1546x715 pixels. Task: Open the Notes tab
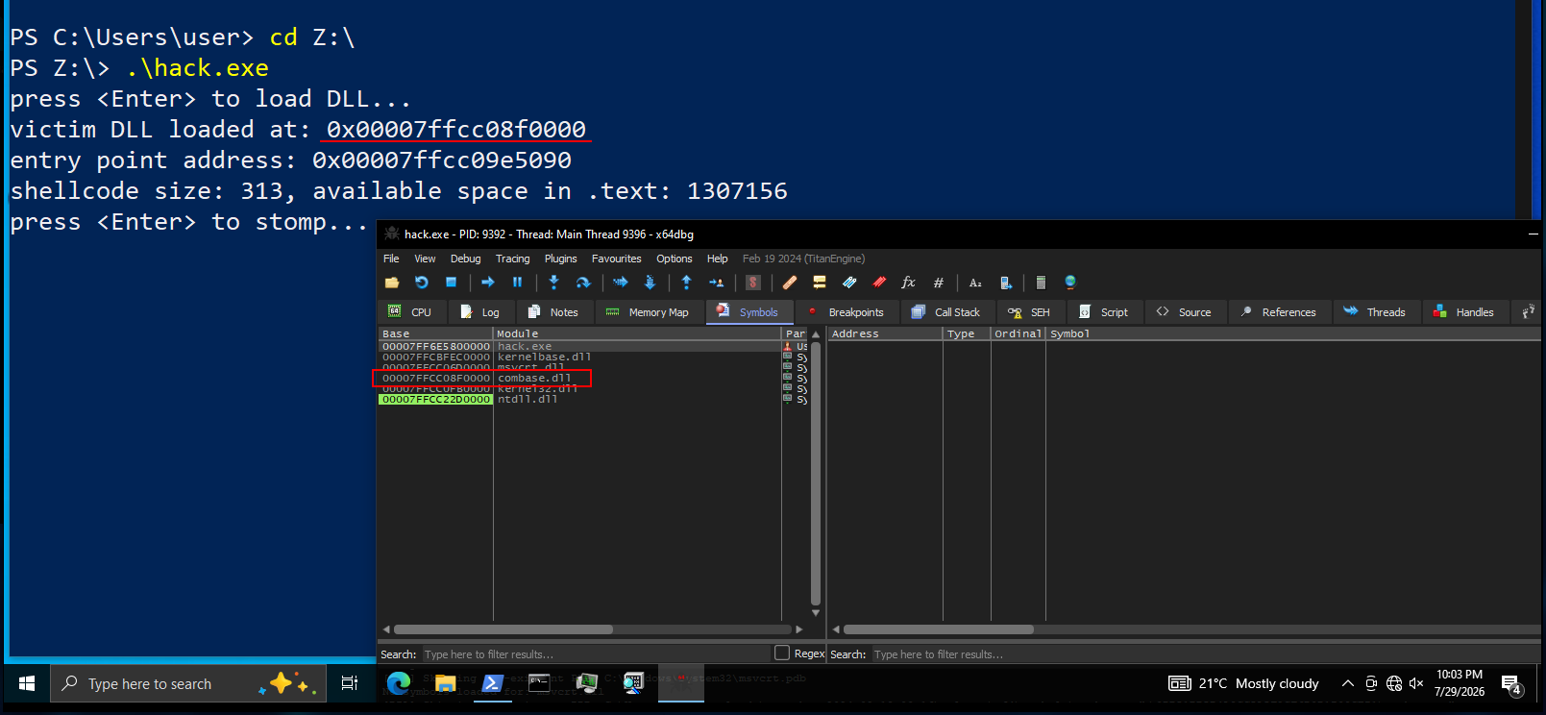coord(553,312)
